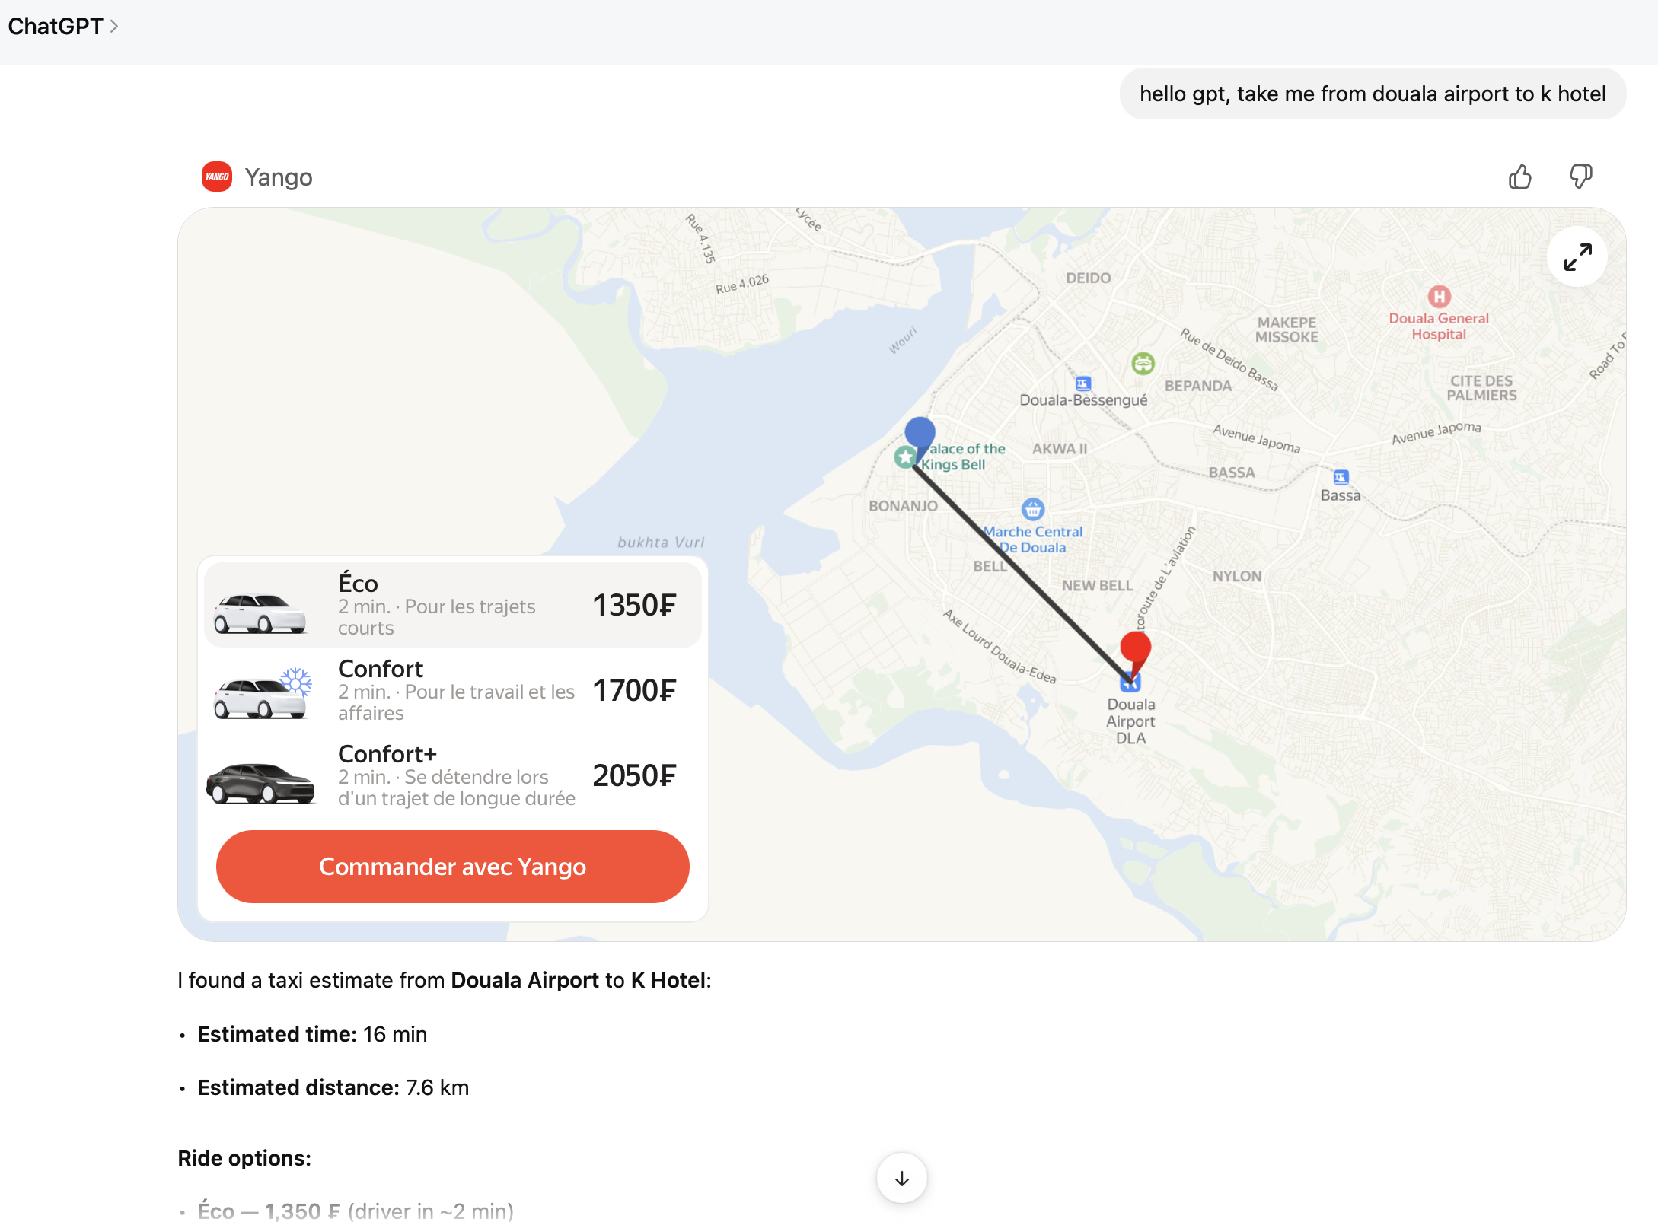
Task: Click the Yango app logo icon
Action: (x=217, y=177)
